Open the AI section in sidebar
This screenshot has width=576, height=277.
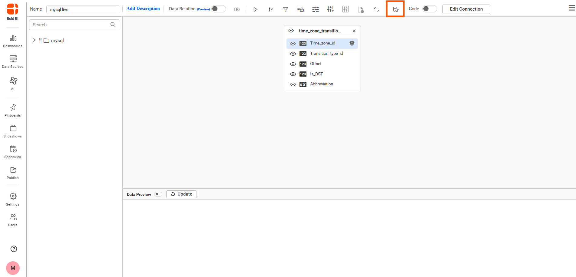click(x=13, y=83)
